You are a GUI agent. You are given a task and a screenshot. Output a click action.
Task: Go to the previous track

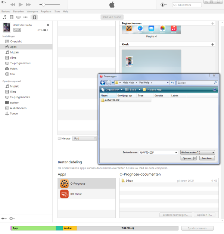(13, 4)
